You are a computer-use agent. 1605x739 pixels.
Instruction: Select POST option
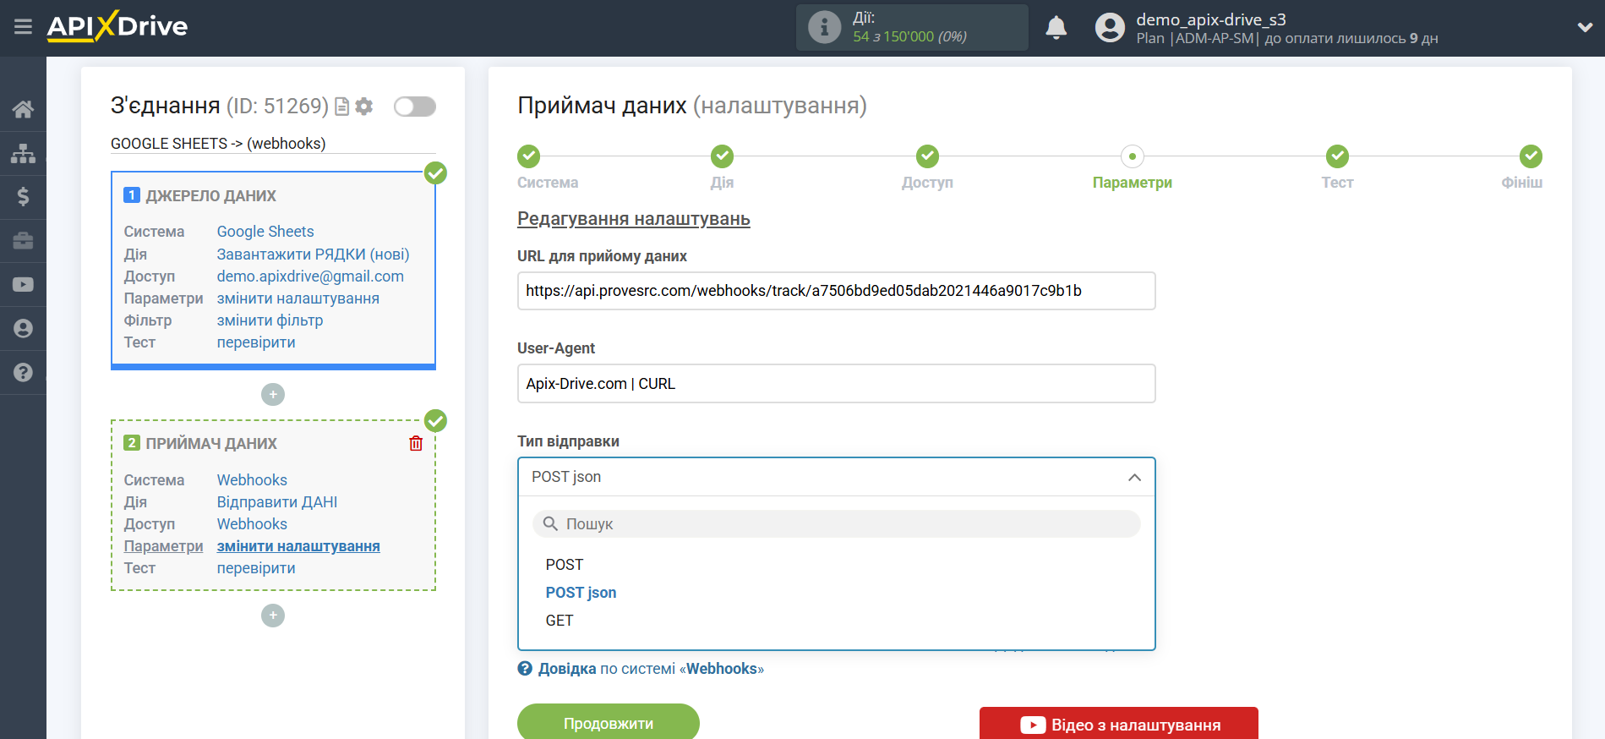(x=565, y=565)
